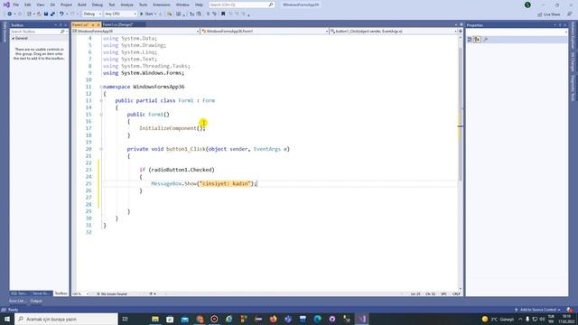The image size is (578, 325).
Task: Open the Output tab at bottom
Action: point(36,301)
